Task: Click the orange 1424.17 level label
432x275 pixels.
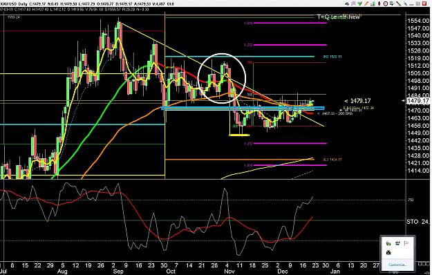Action: click(x=332, y=160)
